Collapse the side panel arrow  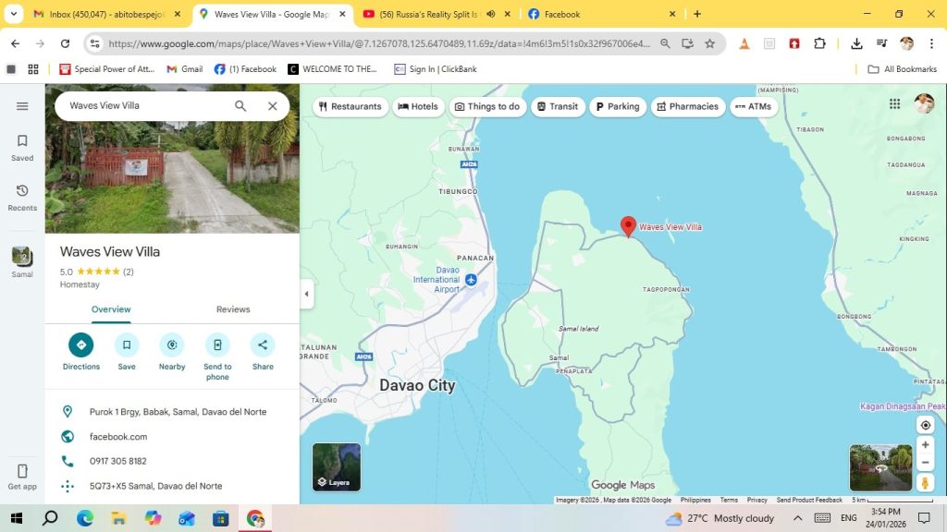306,295
